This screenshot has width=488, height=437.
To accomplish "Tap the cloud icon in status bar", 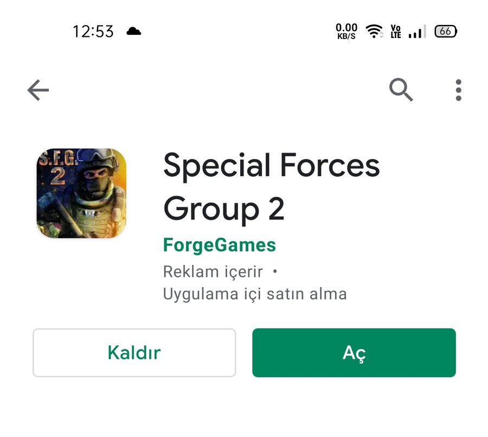I will (134, 31).
